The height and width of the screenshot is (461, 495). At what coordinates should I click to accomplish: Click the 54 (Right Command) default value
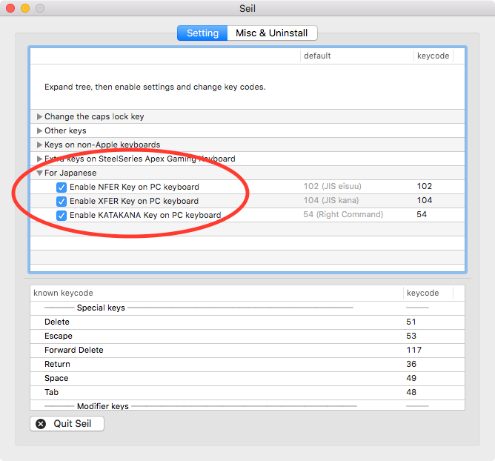pyautogui.click(x=343, y=214)
